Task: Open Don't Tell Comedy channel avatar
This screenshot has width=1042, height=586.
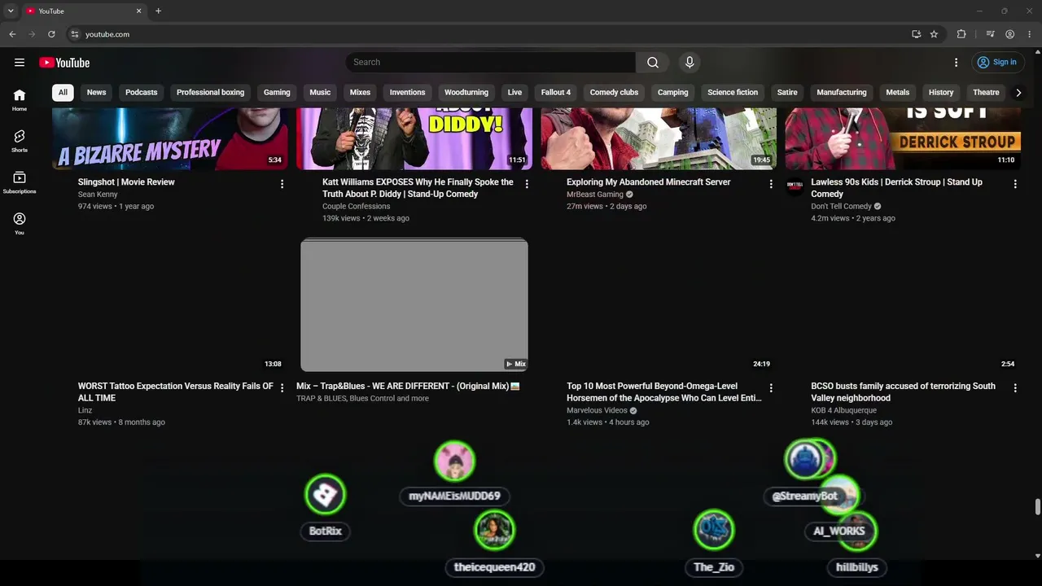Action: coord(795,187)
